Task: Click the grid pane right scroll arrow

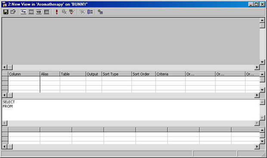Action: click(257, 95)
